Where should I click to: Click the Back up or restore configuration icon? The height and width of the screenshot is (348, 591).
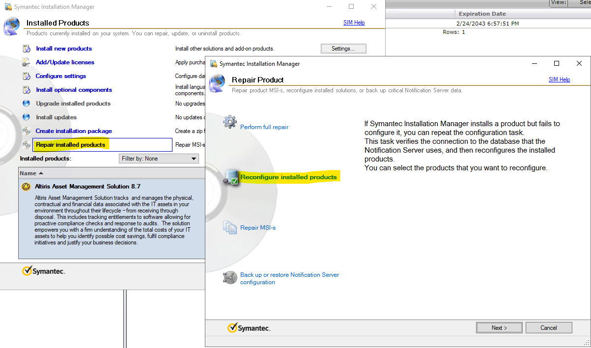tap(230, 278)
